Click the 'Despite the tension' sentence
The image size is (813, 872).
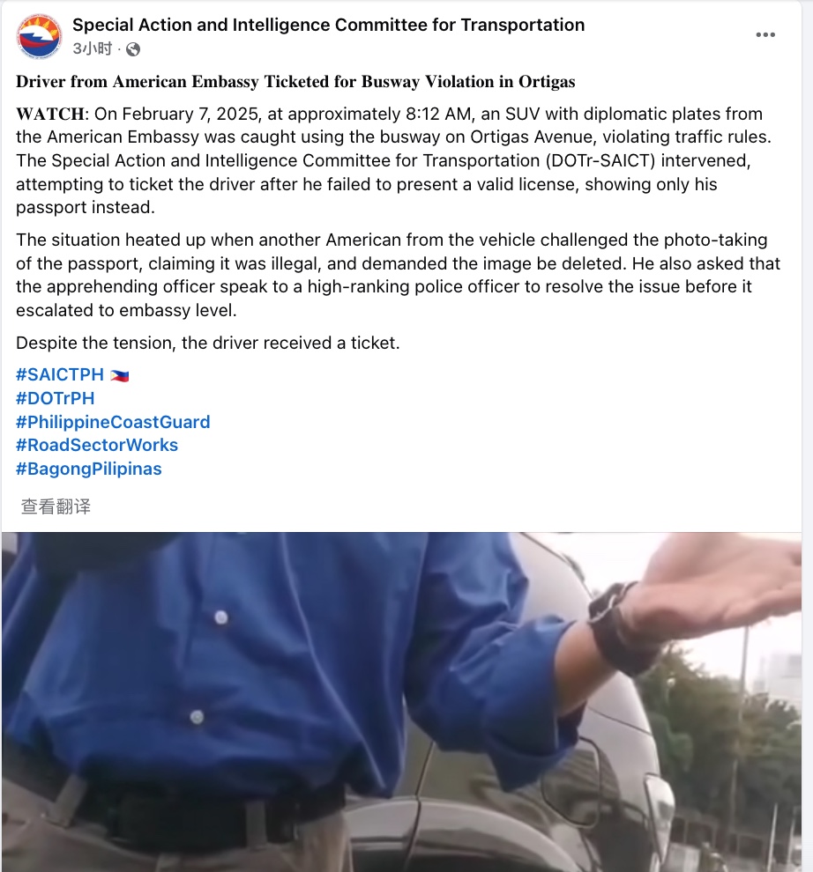click(208, 344)
